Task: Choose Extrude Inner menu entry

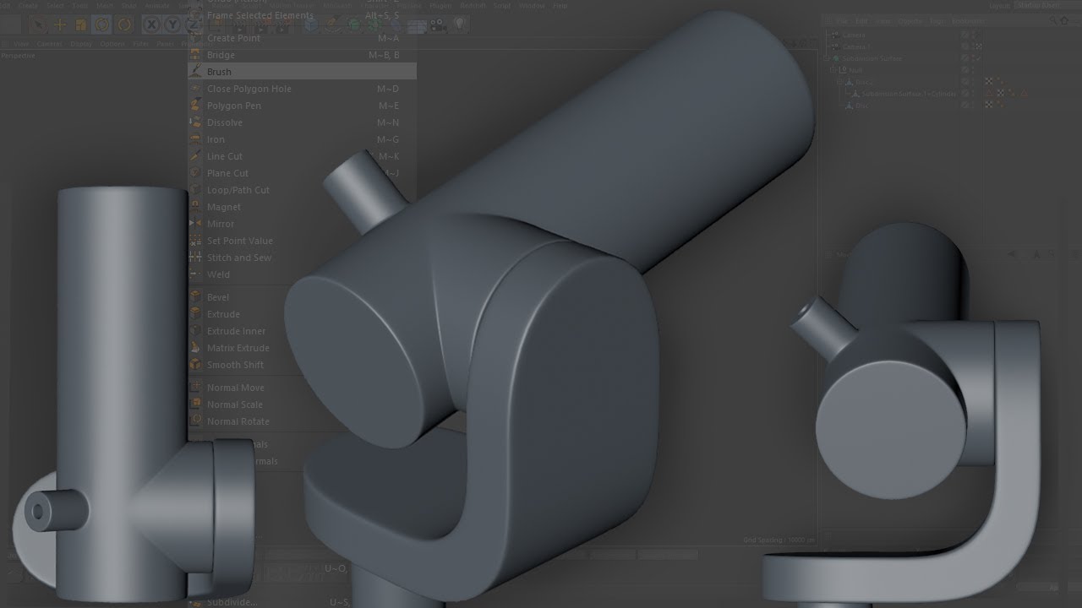Action: [x=237, y=331]
